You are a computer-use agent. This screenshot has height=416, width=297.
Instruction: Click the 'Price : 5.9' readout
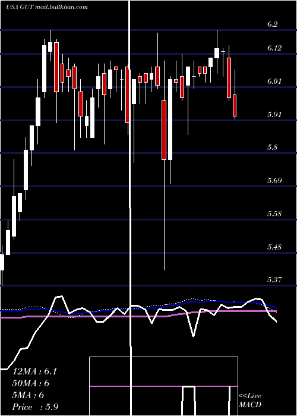point(35,407)
